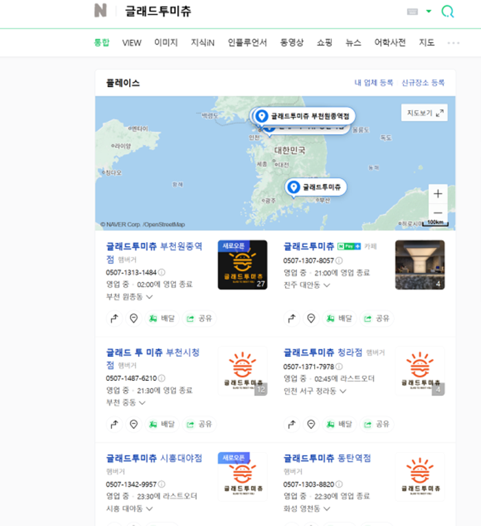The image size is (481, 526).
Task: Select the 통합 tab
Action: 102,43
